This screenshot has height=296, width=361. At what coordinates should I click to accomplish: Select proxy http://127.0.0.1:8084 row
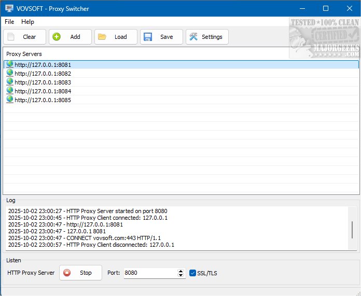[x=181, y=91]
